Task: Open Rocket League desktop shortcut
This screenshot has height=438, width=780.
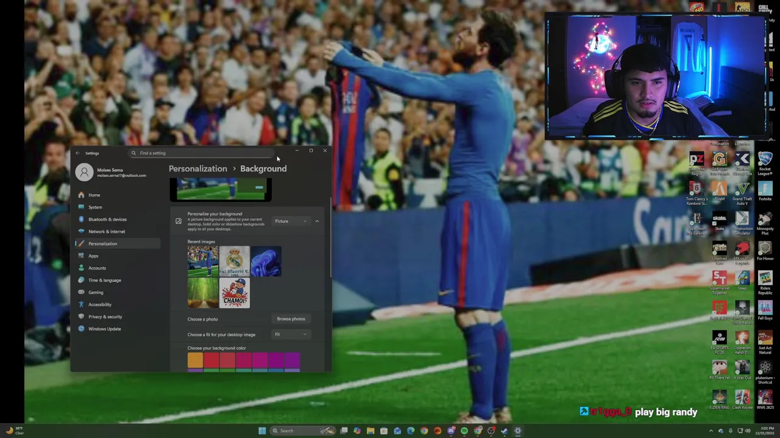Action: click(x=765, y=164)
